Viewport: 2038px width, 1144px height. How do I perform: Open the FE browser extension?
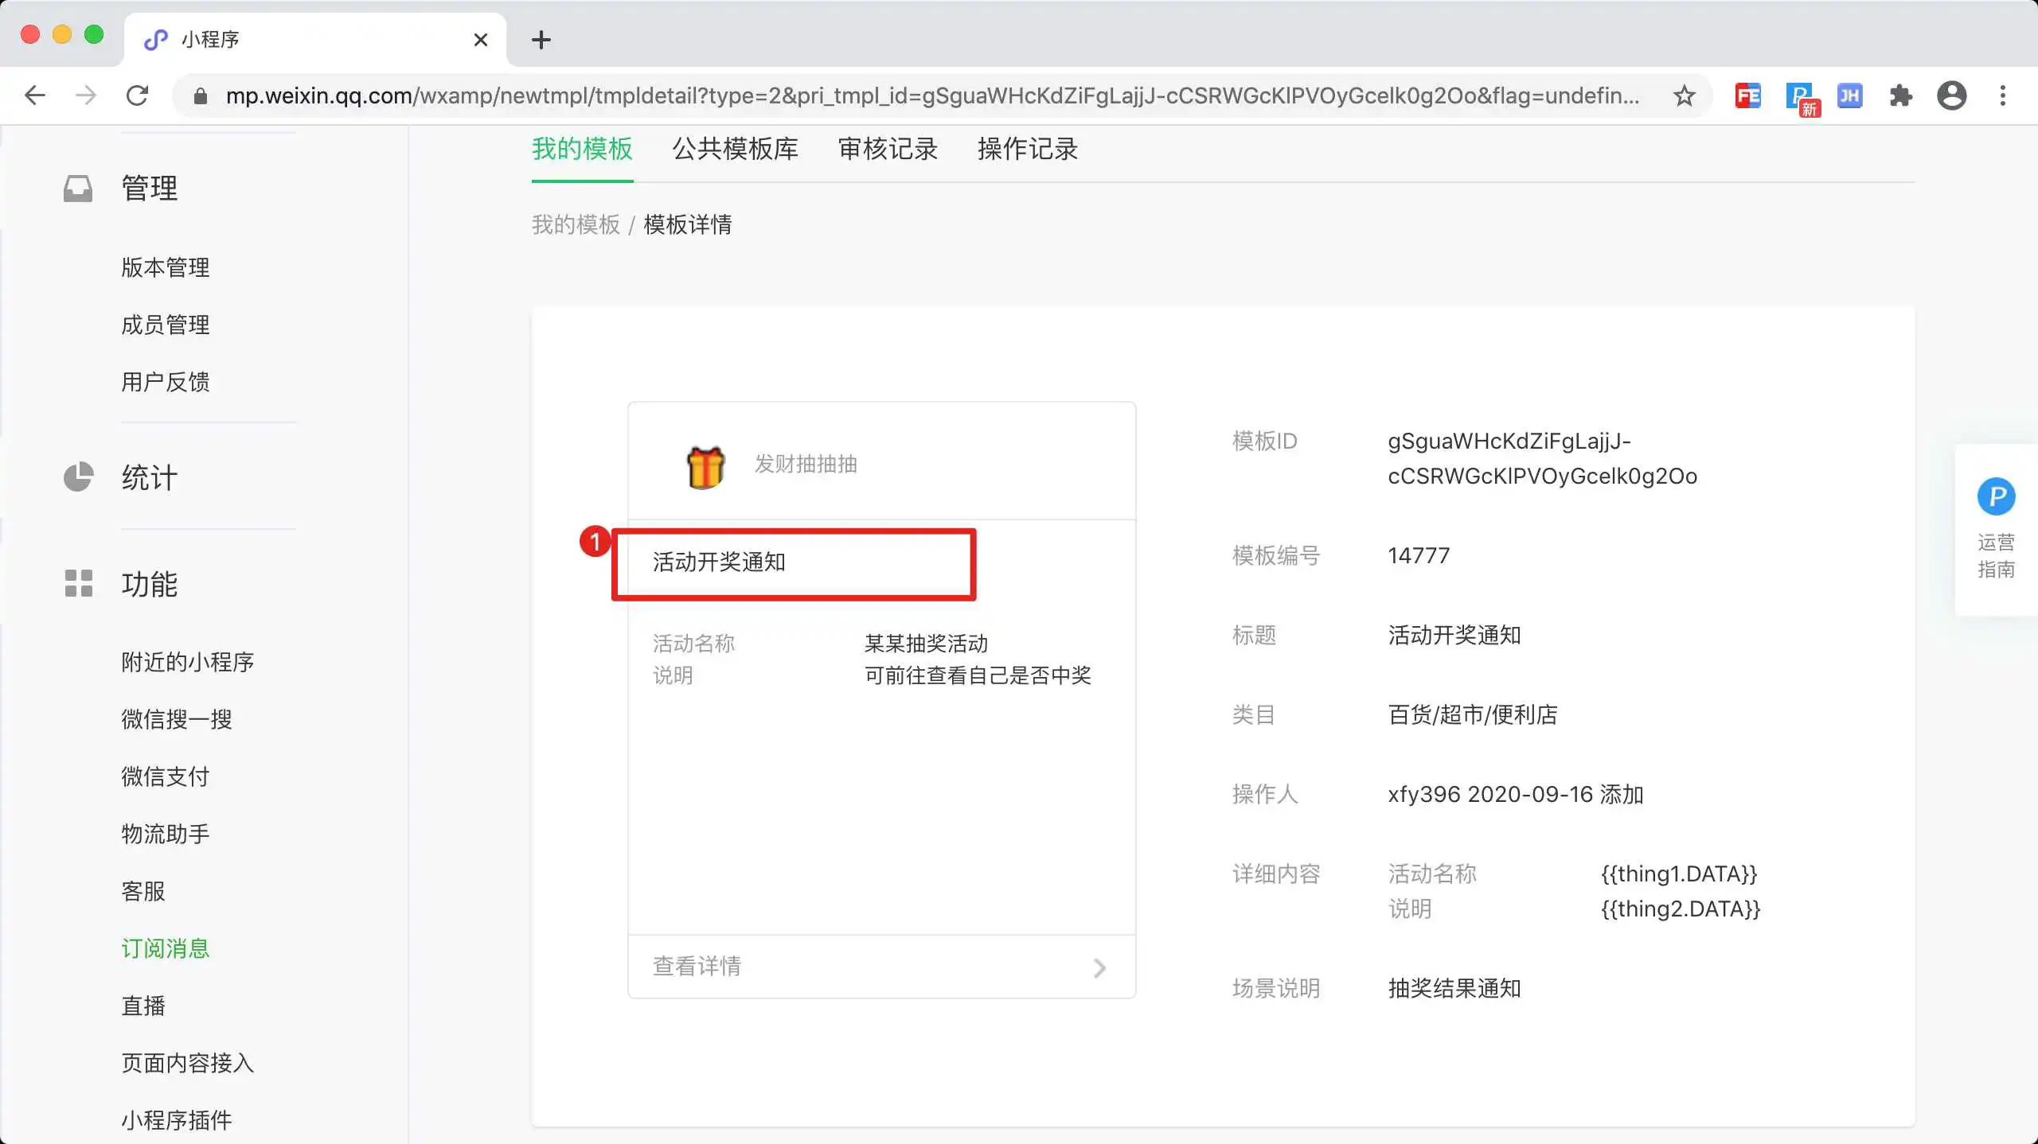pos(1747,96)
